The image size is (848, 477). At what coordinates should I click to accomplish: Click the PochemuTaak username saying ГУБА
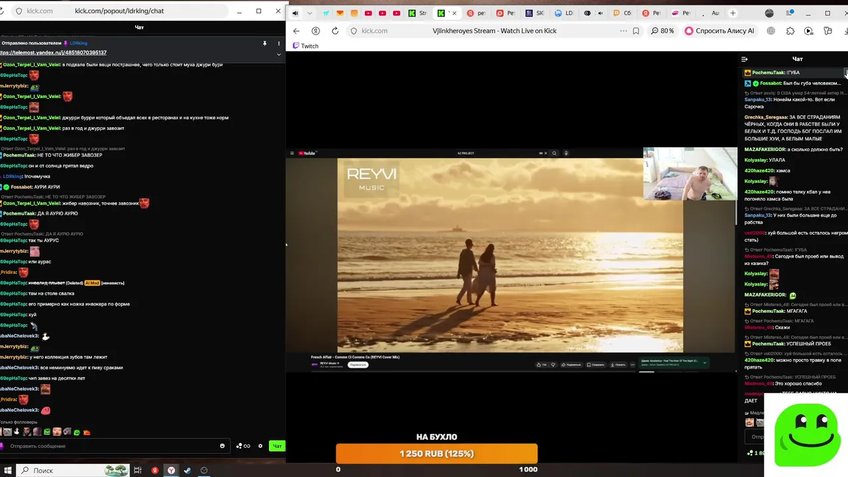point(768,72)
